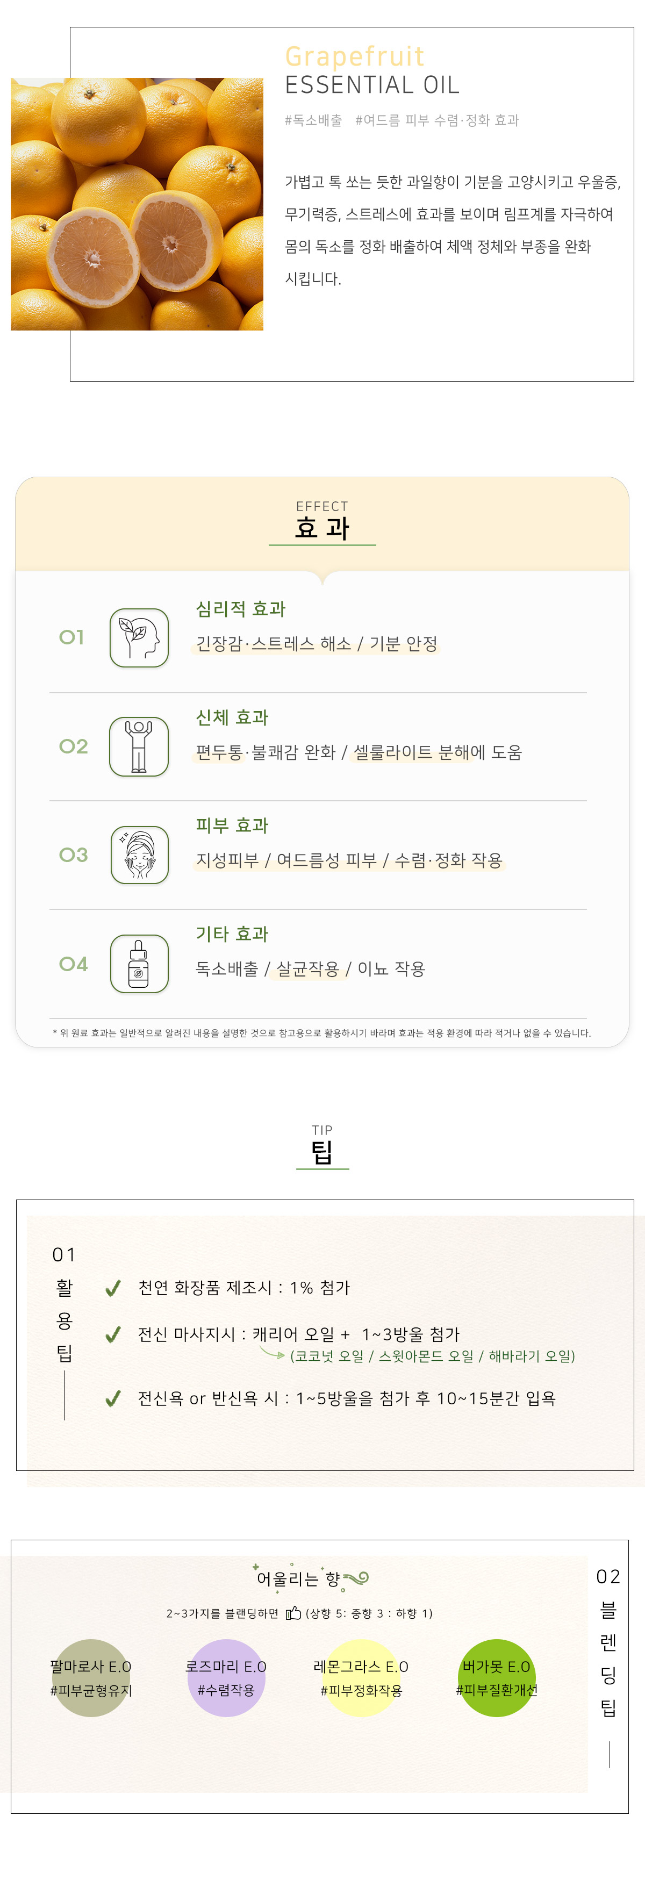Click the checkmark beside 천연 화장품 제조시
The height and width of the screenshot is (1881, 645).
112,1288
